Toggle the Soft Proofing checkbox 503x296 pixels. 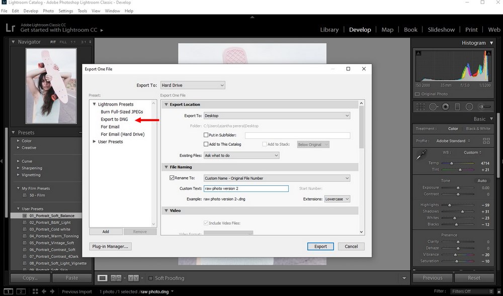(150, 278)
